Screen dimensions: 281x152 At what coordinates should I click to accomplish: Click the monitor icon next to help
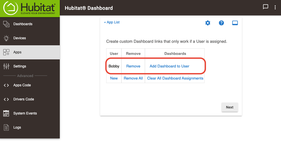point(235,23)
